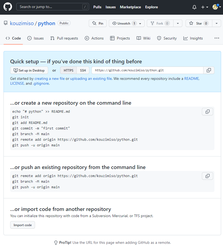The width and height of the screenshot is (223, 247).
Task: Switch the remote URL to SSH
Action: click(x=83, y=70)
